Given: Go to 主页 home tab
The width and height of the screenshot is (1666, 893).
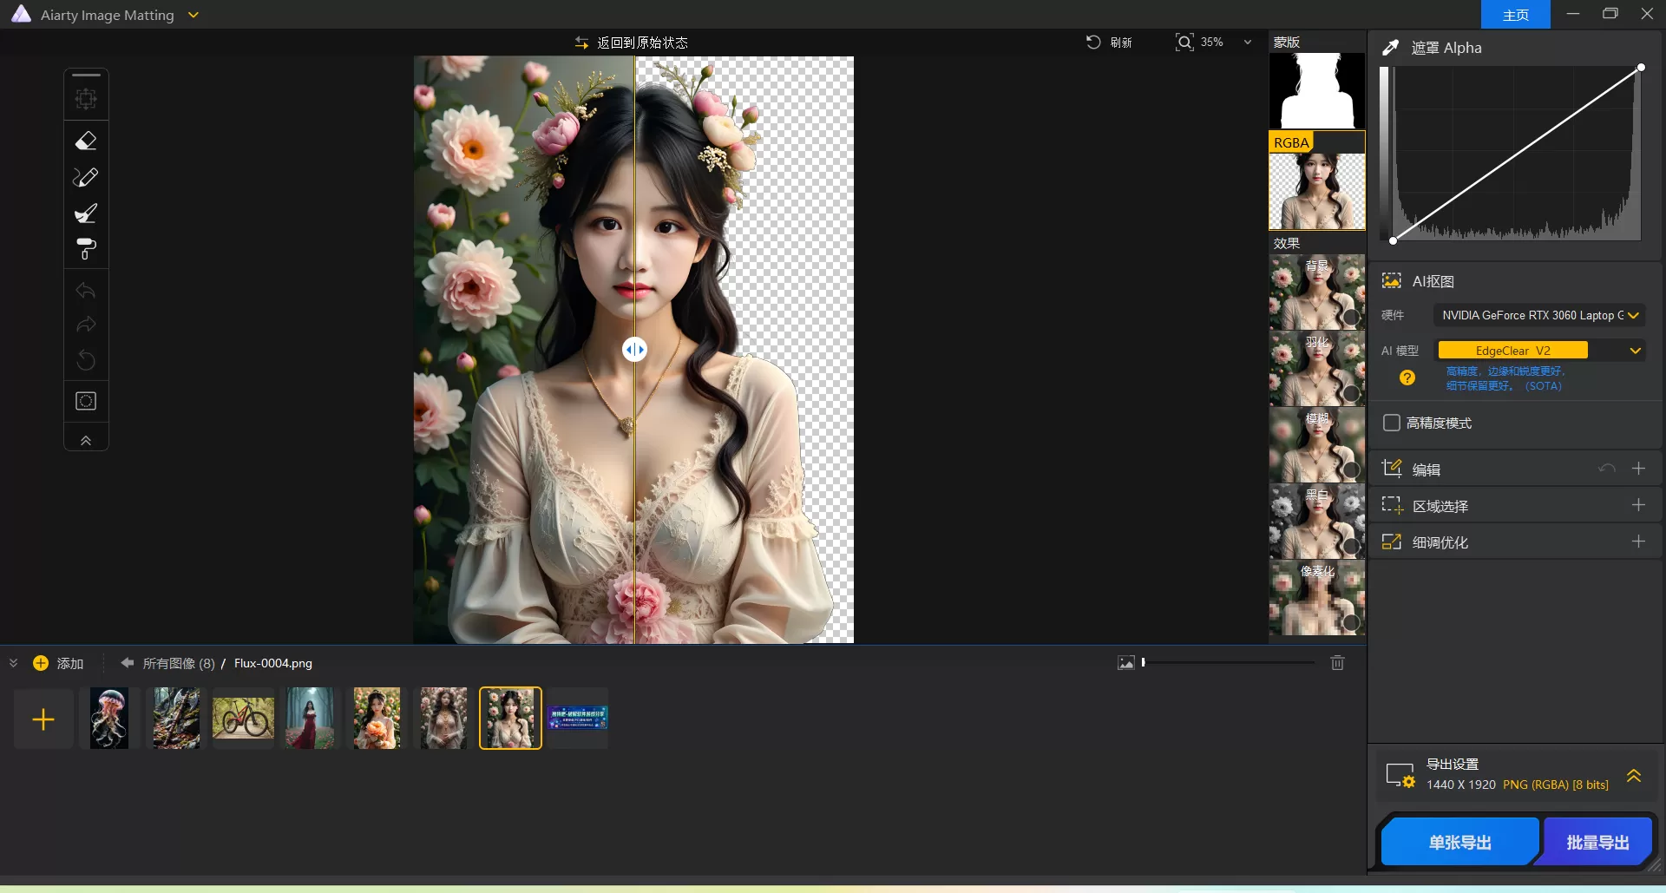Looking at the screenshot, I should pos(1515,14).
